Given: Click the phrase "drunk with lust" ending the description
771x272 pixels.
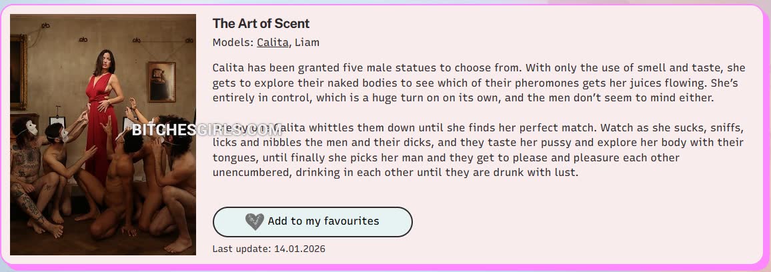Looking at the screenshot, I should click(x=542, y=173).
